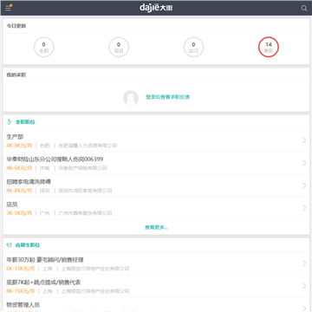Click the dajie 大街 logo
312x312 pixels.
coord(156,8)
